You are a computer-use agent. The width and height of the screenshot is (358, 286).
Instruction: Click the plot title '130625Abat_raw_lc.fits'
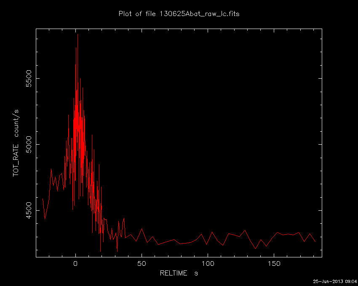tap(199, 14)
